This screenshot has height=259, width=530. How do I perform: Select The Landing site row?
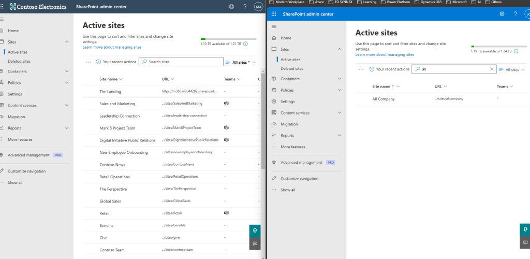172,92
